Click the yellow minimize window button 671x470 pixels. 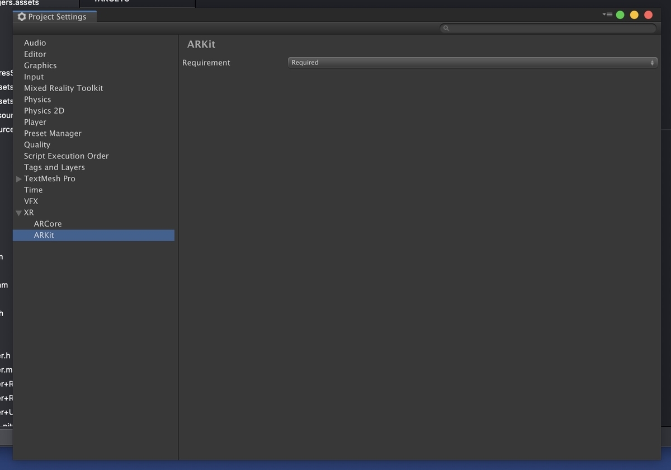(x=634, y=15)
